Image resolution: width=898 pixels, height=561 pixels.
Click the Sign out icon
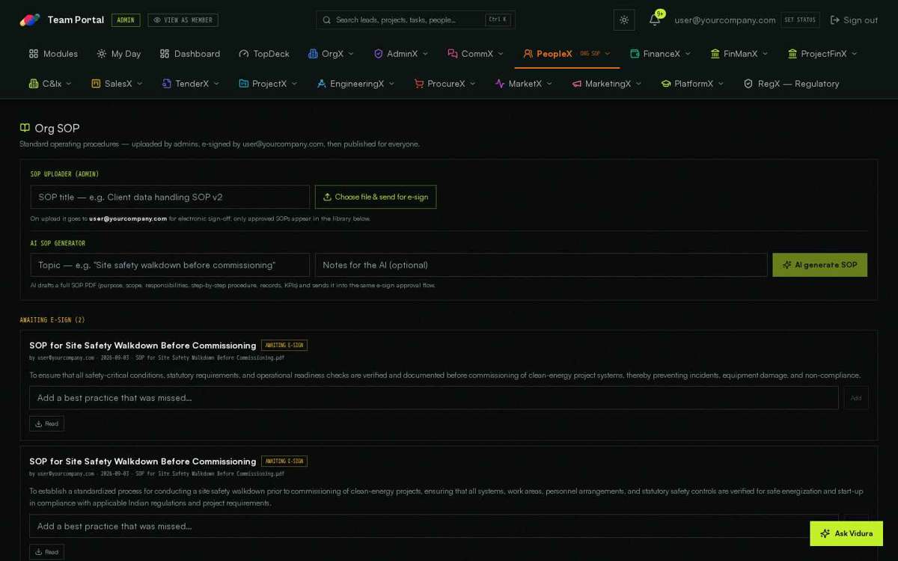pos(835,20)
